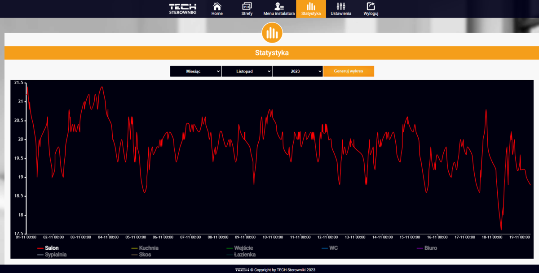The width and height of the screenshot is (539, 273).
Task: Open the 2023 year dropdown
Action: 297,71
